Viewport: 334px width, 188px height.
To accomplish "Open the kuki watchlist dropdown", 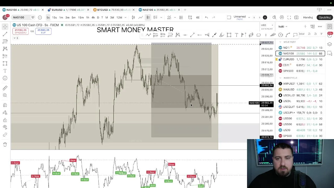I will pos(283,26).
